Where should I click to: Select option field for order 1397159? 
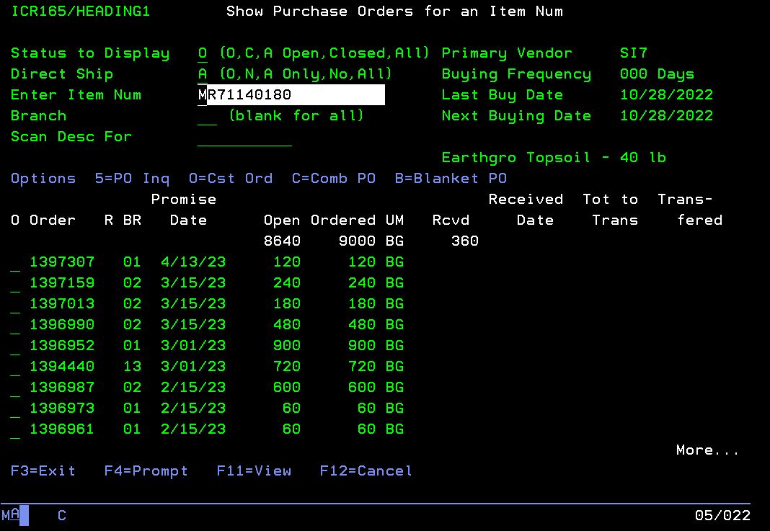[x=15, y=283]
